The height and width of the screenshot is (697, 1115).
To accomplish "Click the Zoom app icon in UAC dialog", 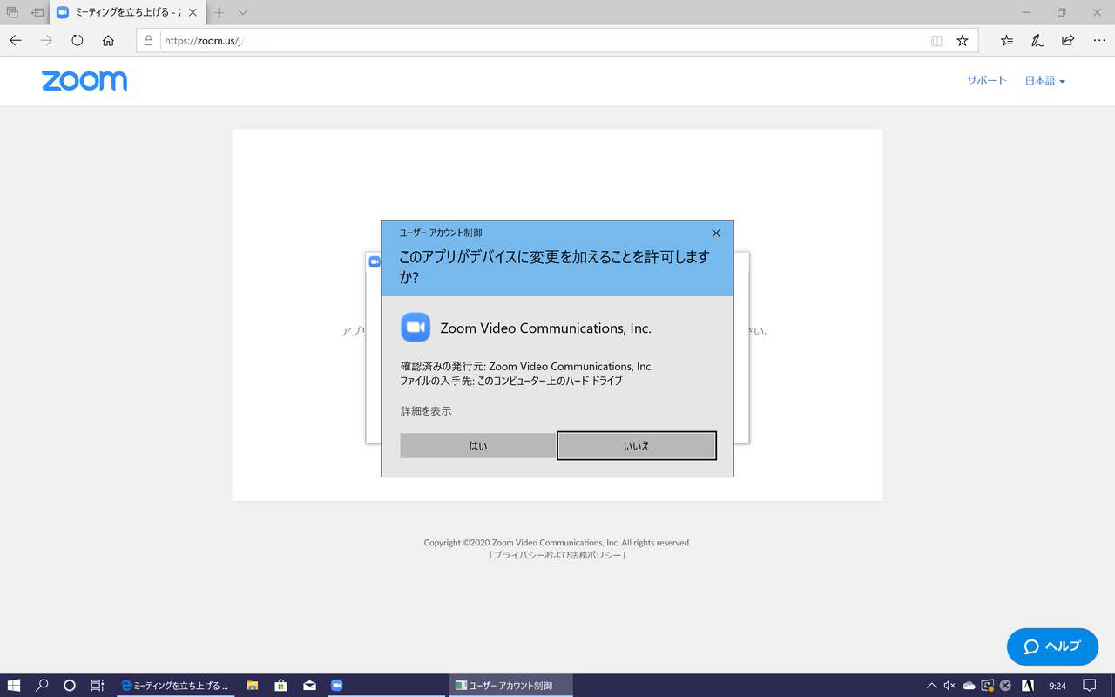I will tap(416, 328).
